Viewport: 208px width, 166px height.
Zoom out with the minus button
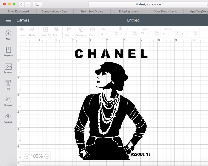[27, 156]
